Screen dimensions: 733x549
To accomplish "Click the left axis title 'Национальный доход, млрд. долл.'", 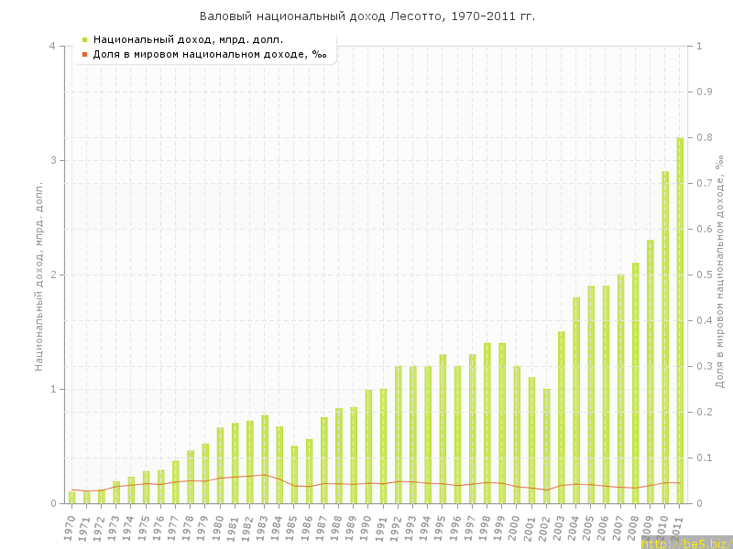I will click(39, 274).
